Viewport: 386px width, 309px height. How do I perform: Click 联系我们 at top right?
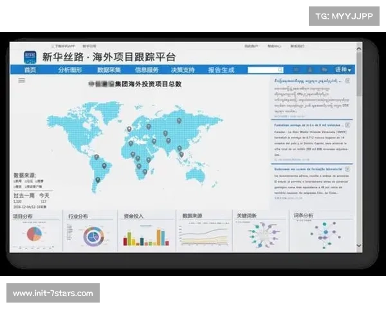click(297, 46)
